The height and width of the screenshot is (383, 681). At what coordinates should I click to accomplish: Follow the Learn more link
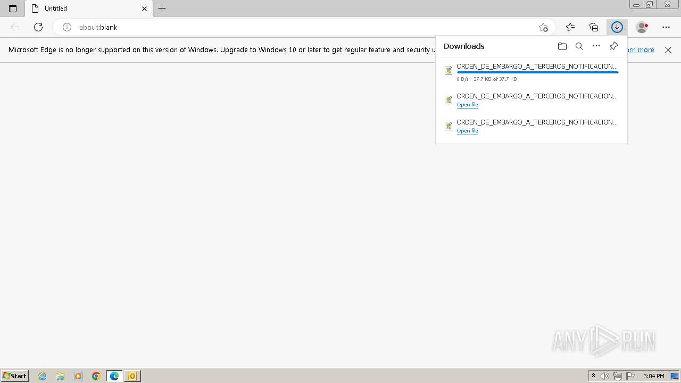click(x=641, y=50)
